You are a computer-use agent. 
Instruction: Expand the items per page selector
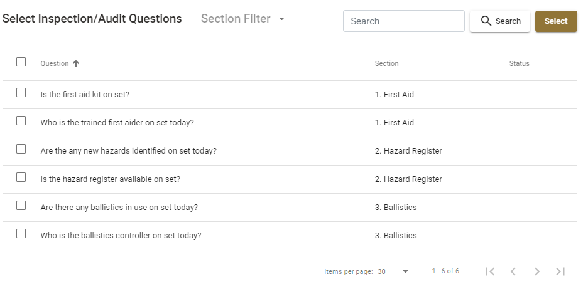[x=393, y=271]
